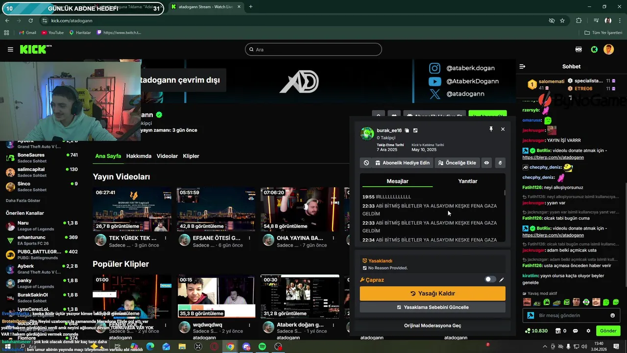Edit Çapraz with the pencil icon
This screenshot has width=627, height=353.
(502, 279)
